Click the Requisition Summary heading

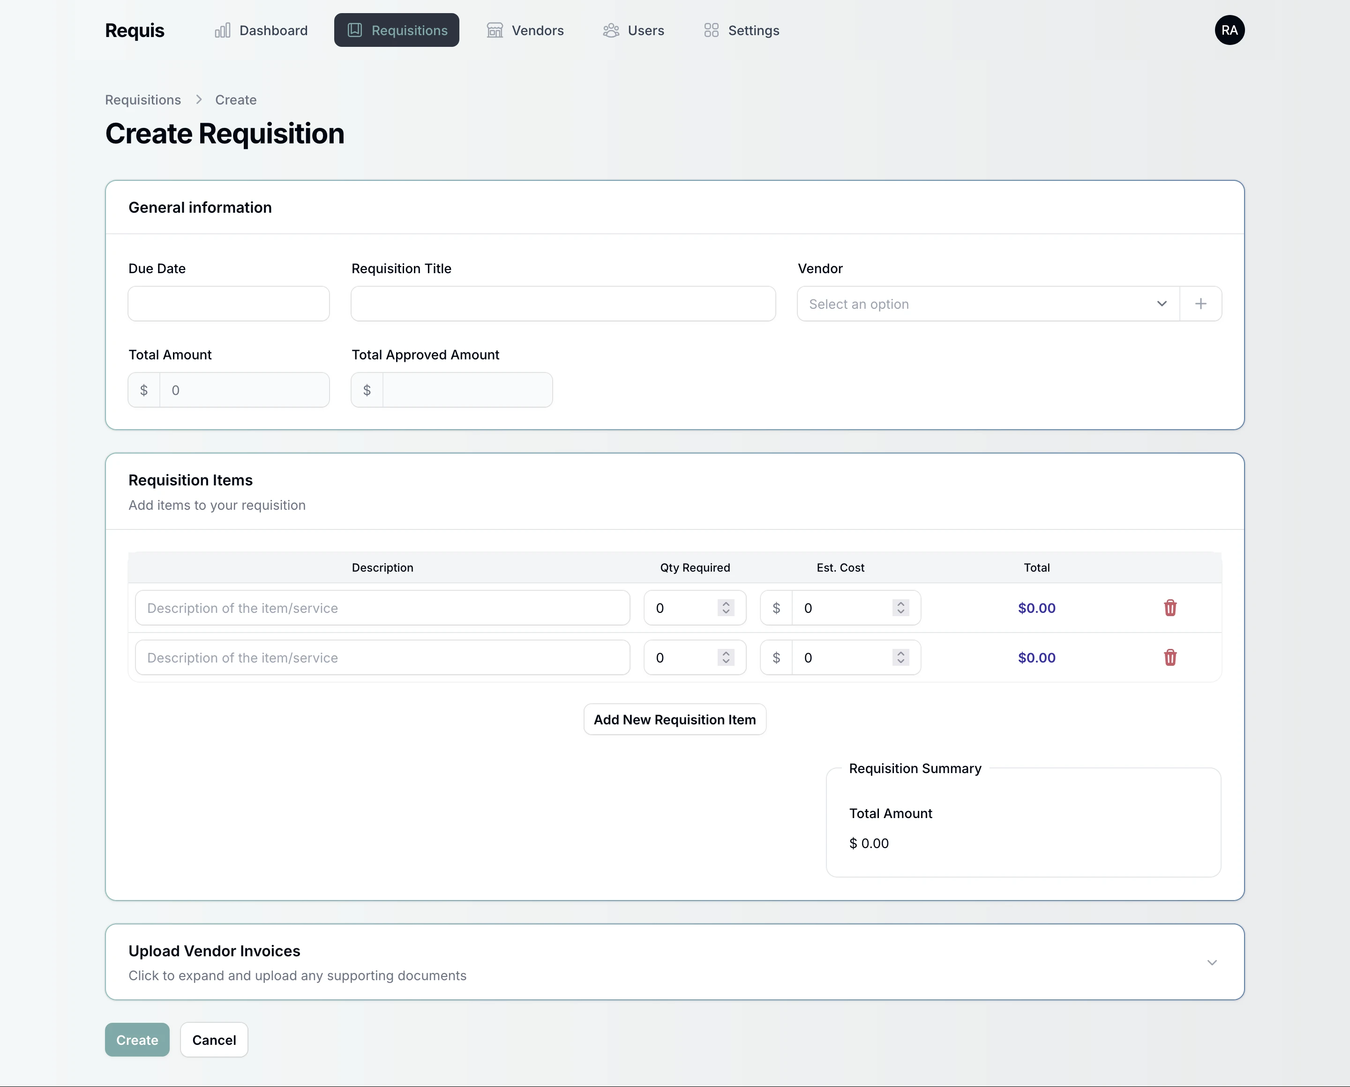coord(915,768)
